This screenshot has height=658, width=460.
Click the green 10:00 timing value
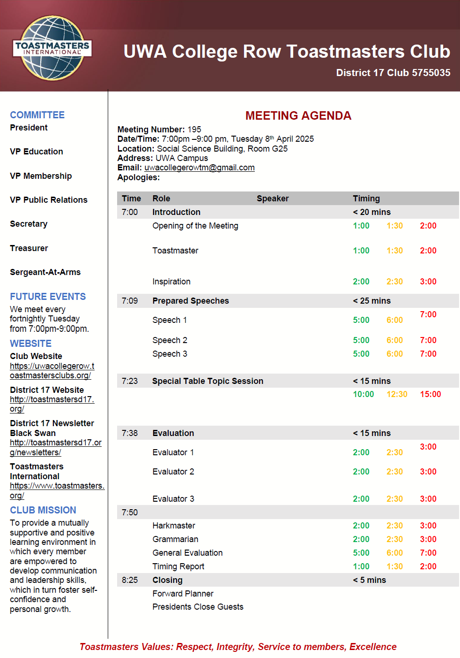tap(363, 394)
